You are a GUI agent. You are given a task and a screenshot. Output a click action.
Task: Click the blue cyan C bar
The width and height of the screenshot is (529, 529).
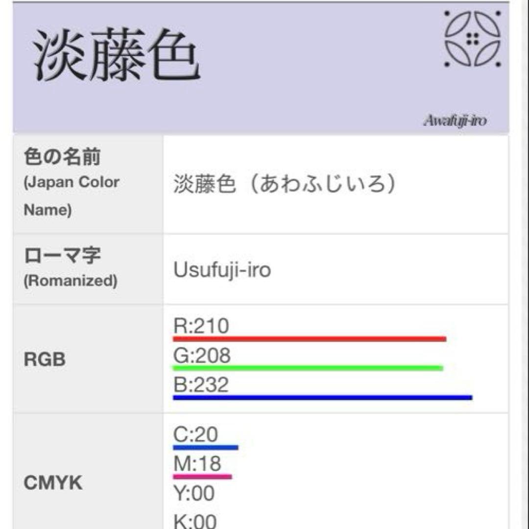pos(205,447)
